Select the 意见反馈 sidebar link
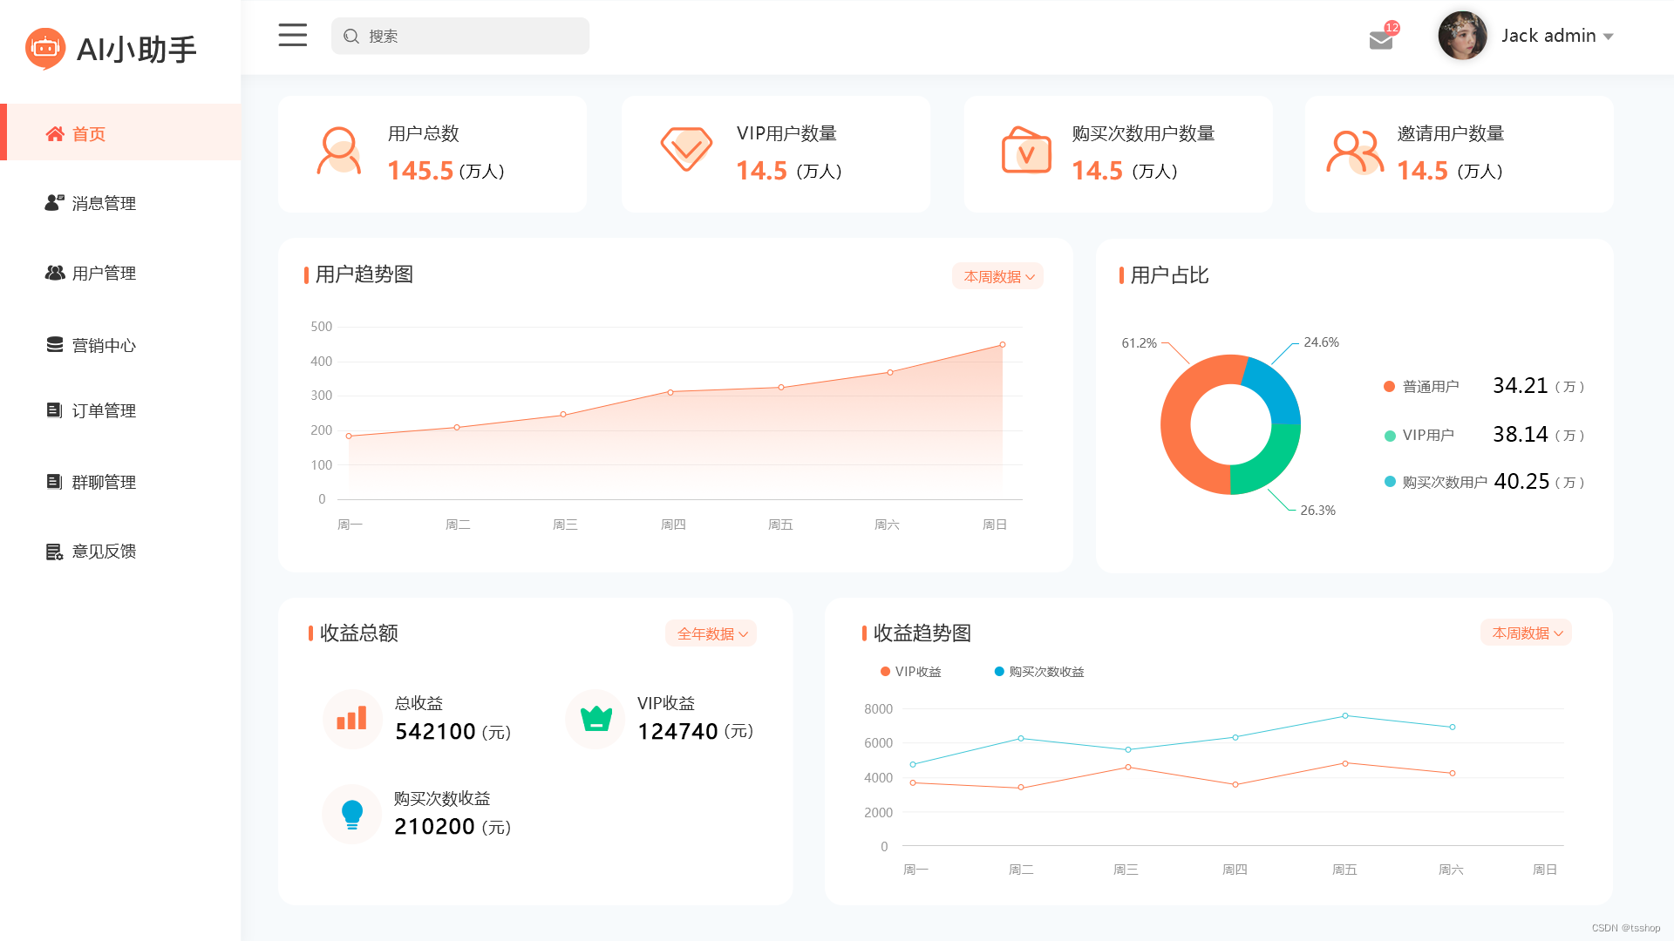This screenshot has width=1674, height=941. (x=103, y=552)
